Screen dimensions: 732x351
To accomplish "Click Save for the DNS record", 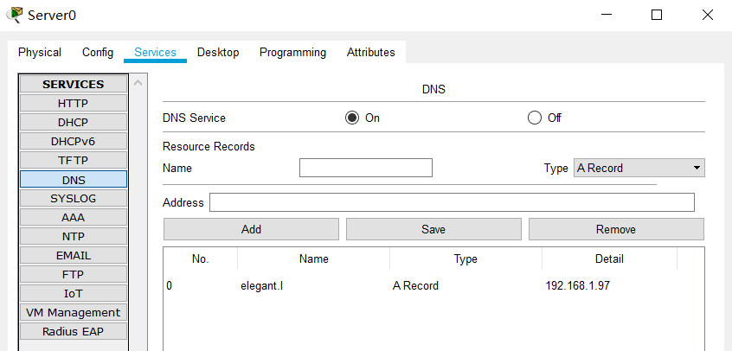I will [x=433, y=229].
